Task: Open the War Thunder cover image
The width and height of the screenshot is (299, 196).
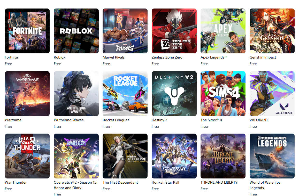Action: (27, 156)
